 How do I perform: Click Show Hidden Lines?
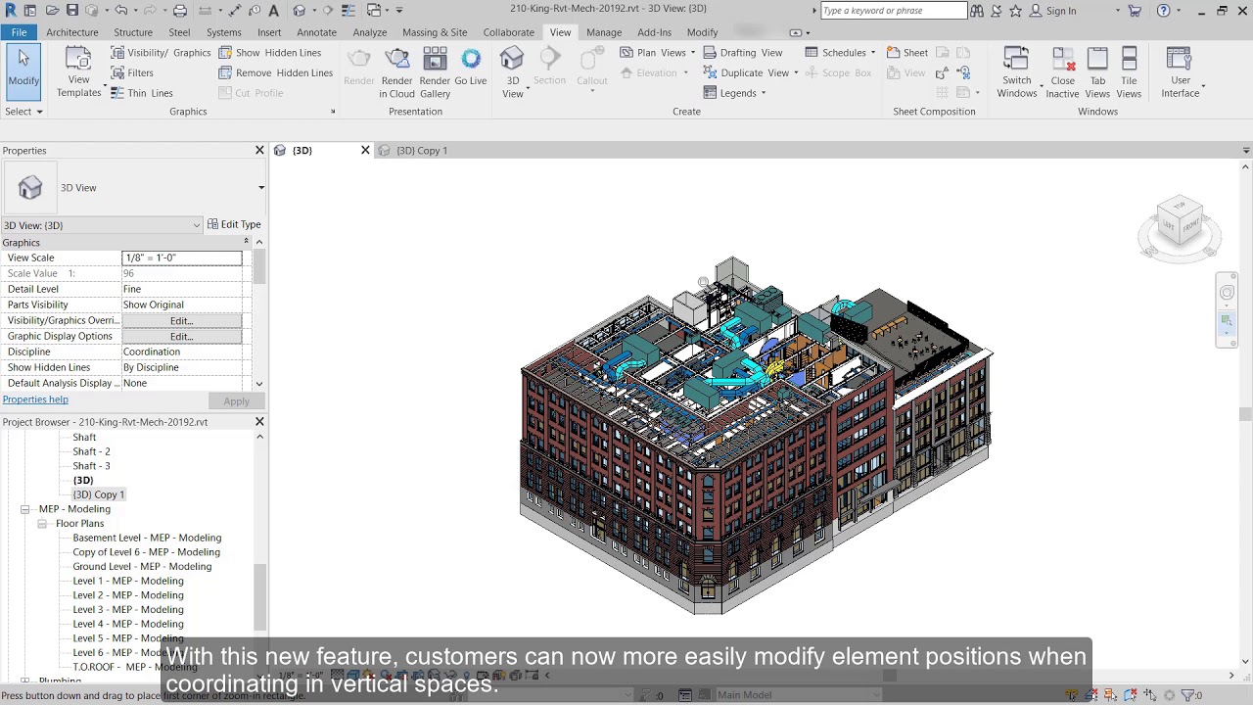click(x=269, y=53)
